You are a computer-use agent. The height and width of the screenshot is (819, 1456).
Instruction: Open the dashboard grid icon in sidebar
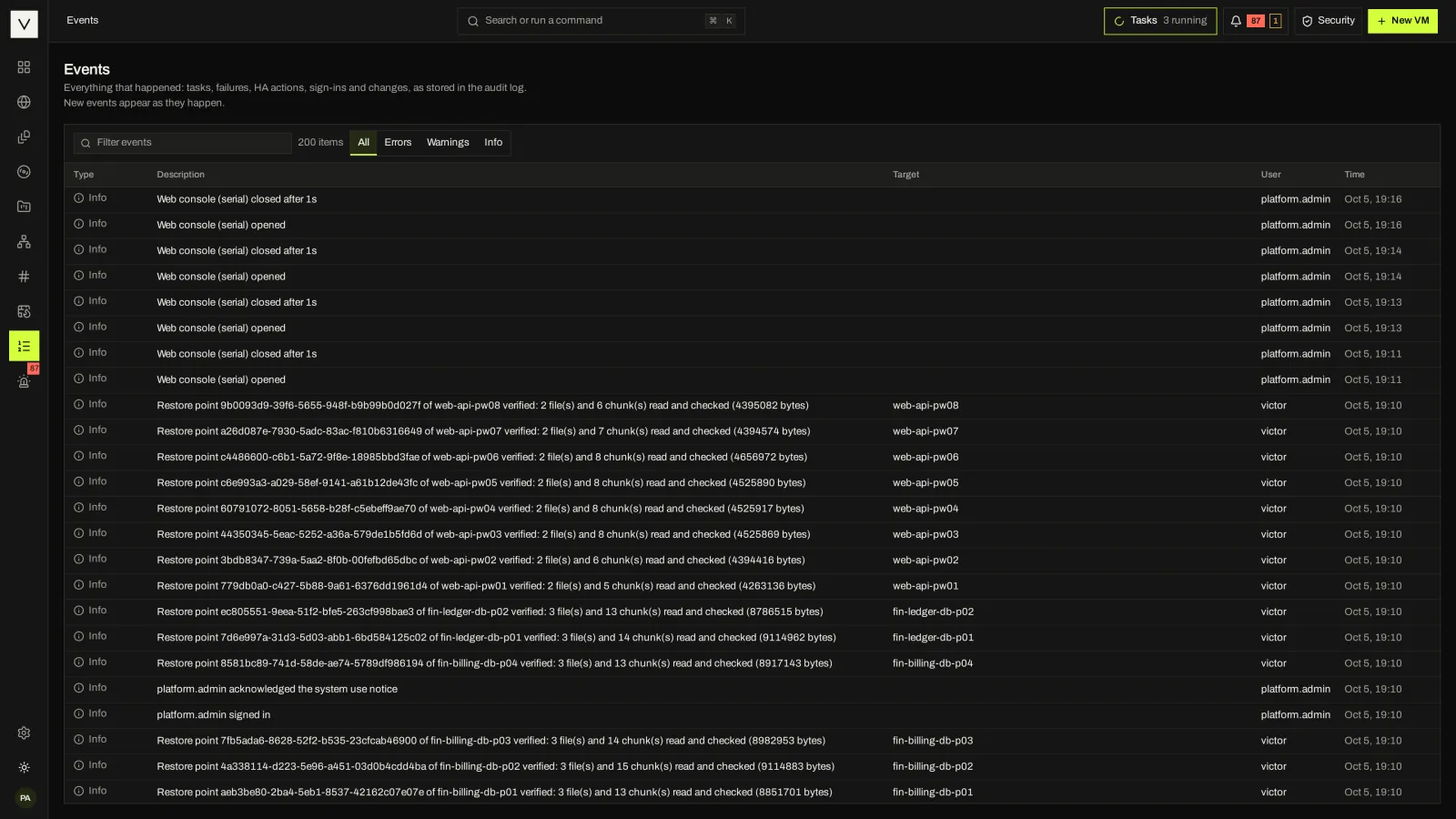(x=24, y=67)
